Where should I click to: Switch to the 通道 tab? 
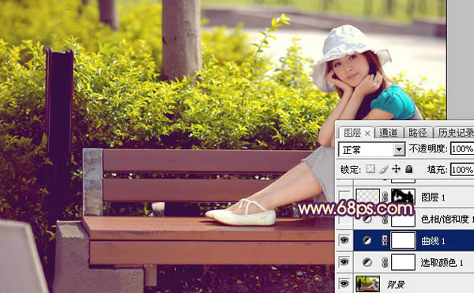pyautogui.click(x=389, y=133)
